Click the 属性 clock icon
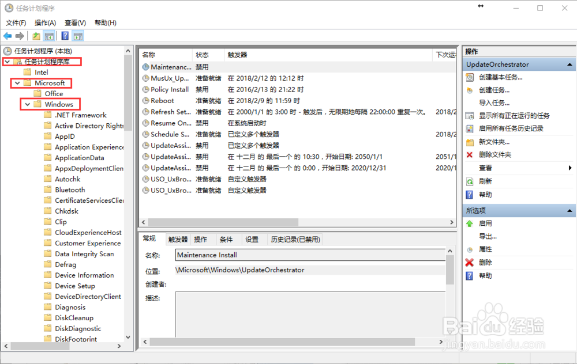This screenshot has height=364, width=577. coord(470,250)
